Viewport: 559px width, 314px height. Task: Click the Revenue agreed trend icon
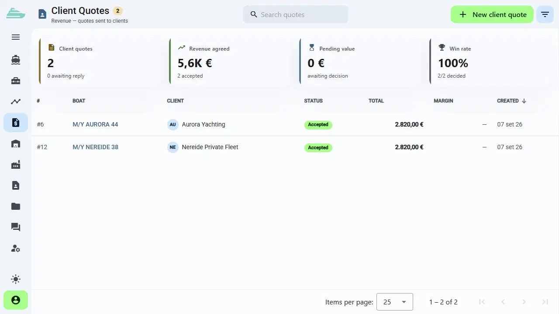pos(182,48)
